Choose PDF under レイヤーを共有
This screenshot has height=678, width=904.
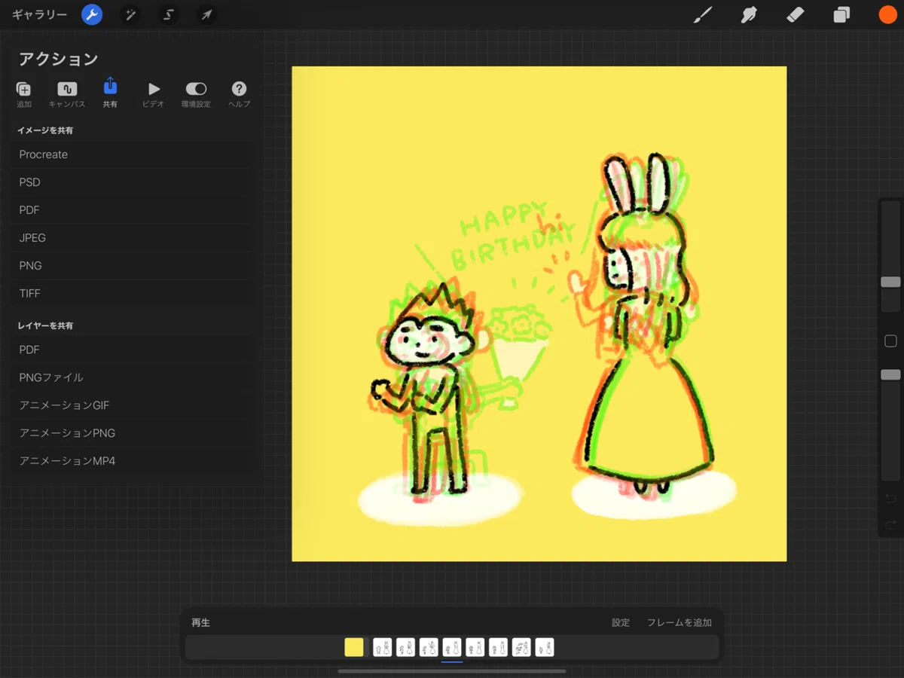click(x=132, y=350)
